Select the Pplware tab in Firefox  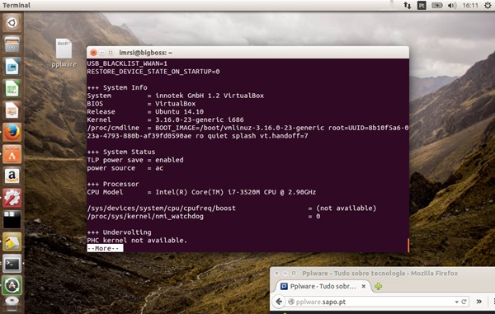tap(322, 286)
